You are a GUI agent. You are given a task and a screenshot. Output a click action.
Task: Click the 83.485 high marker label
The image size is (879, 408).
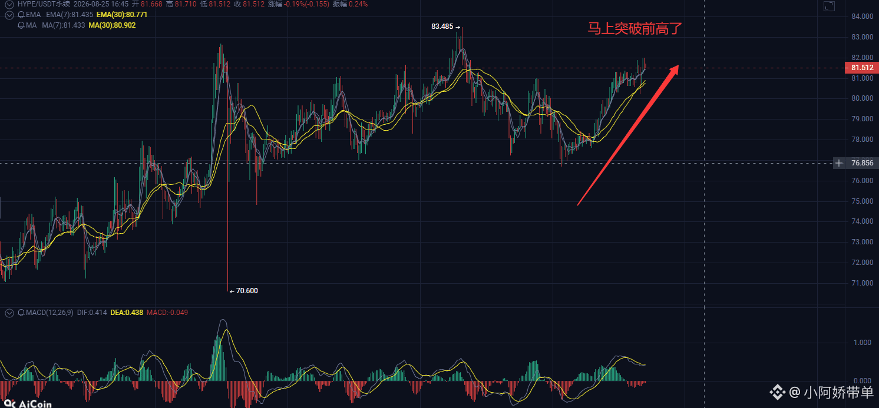pos(442,26)
